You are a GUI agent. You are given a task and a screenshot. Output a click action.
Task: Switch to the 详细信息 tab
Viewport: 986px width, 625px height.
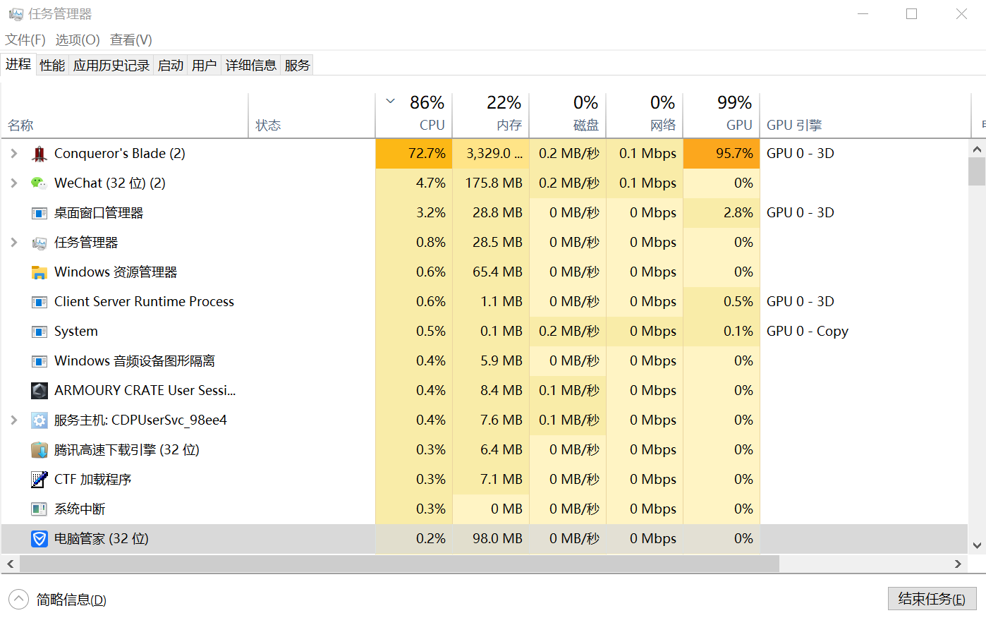tap(251, 66)
